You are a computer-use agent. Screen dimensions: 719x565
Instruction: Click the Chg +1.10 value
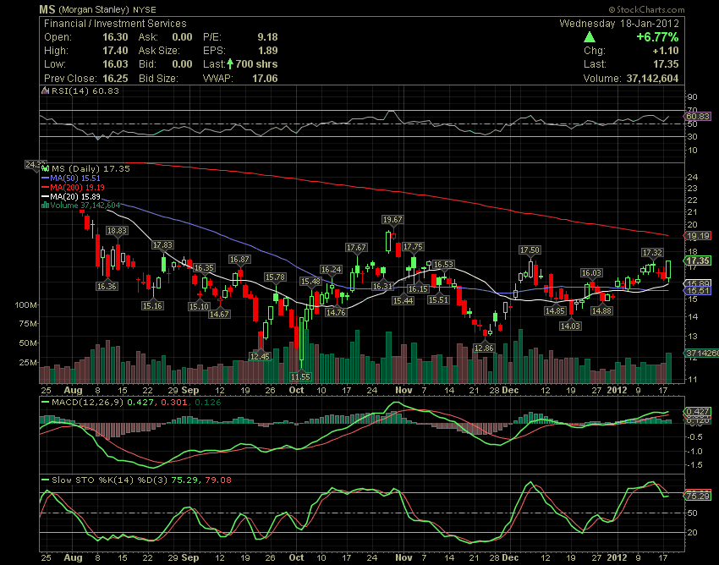pos(666,51)
